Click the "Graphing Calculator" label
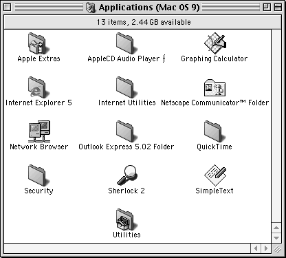The width and height of the screenshot is (286, 258). [214, 58]
